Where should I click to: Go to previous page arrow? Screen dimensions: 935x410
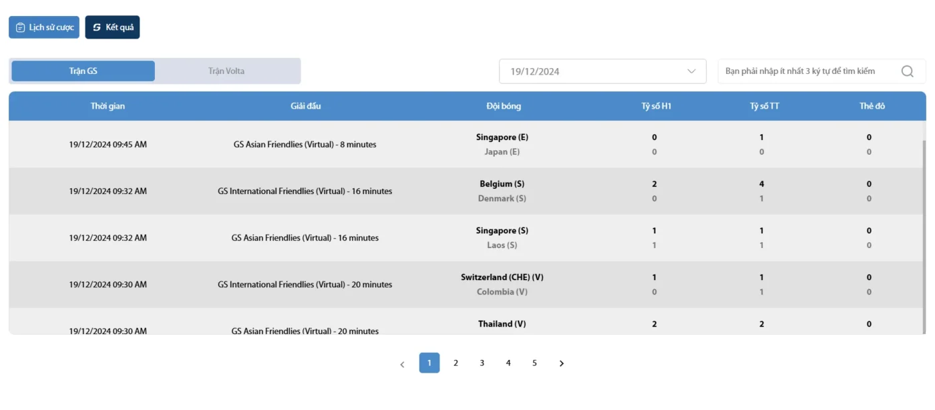click(x=402, y=364)
